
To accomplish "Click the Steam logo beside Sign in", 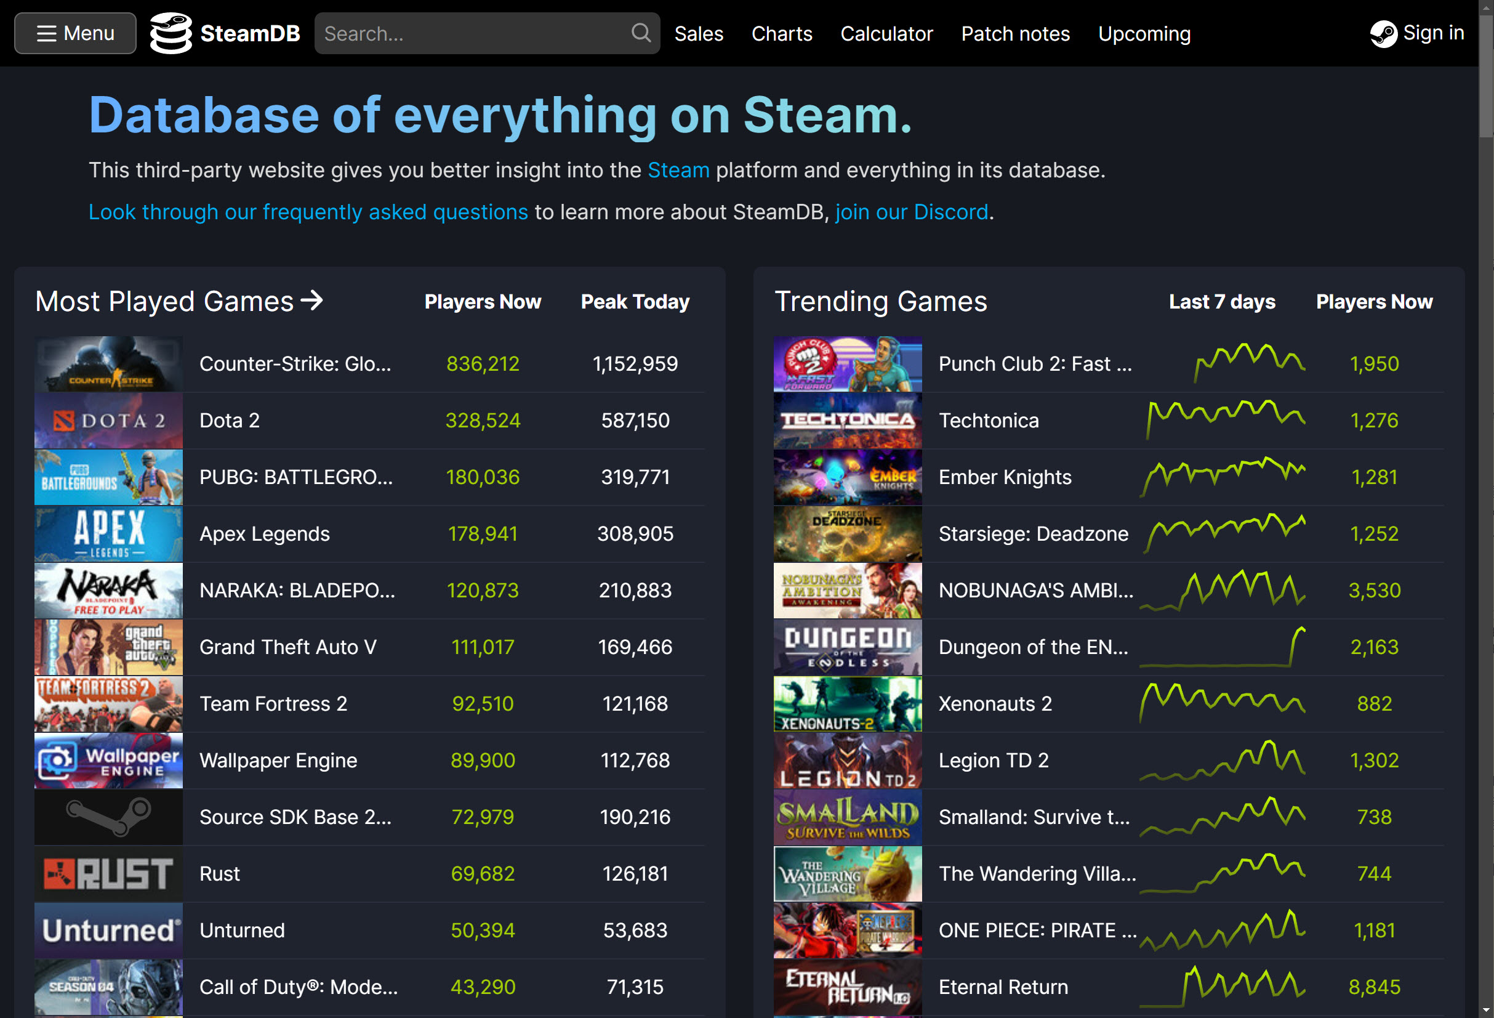I will click(x=1383, y=33).
